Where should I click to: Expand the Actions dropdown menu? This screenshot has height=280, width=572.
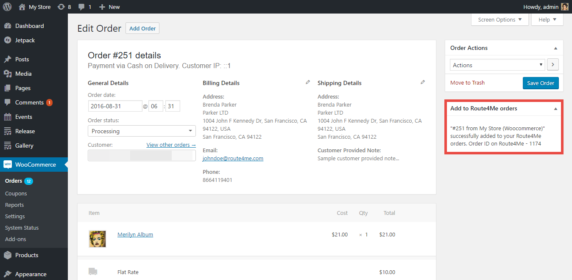(497, 65)
